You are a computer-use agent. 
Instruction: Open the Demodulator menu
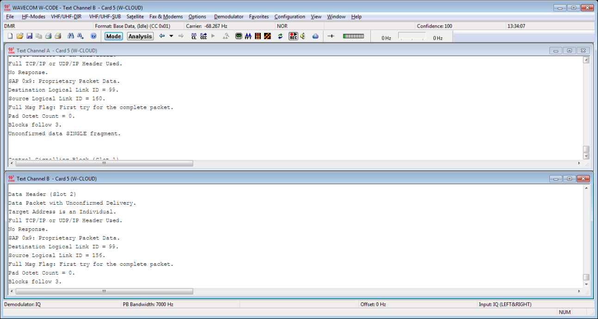(x=228, y=17)
